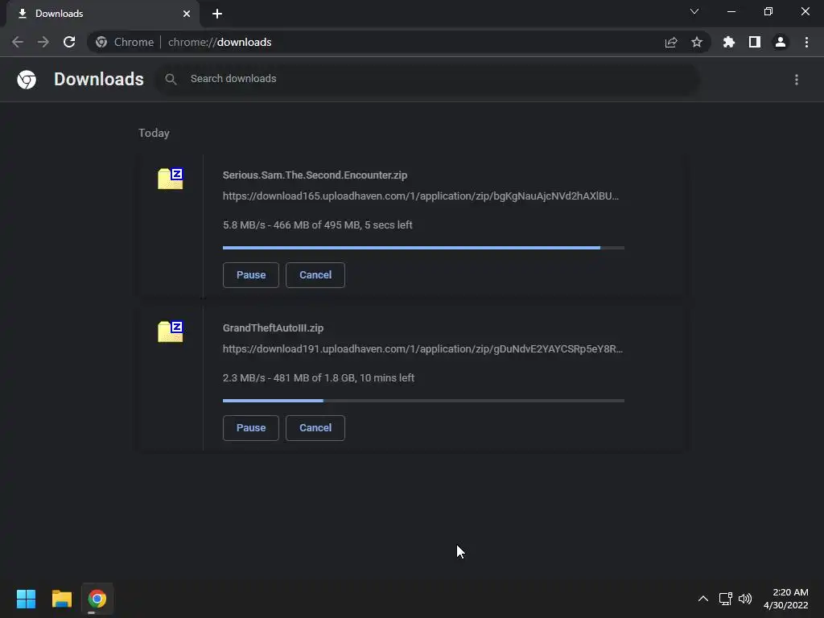Click the Chrome taskbar icon

(x=97, y=599)
